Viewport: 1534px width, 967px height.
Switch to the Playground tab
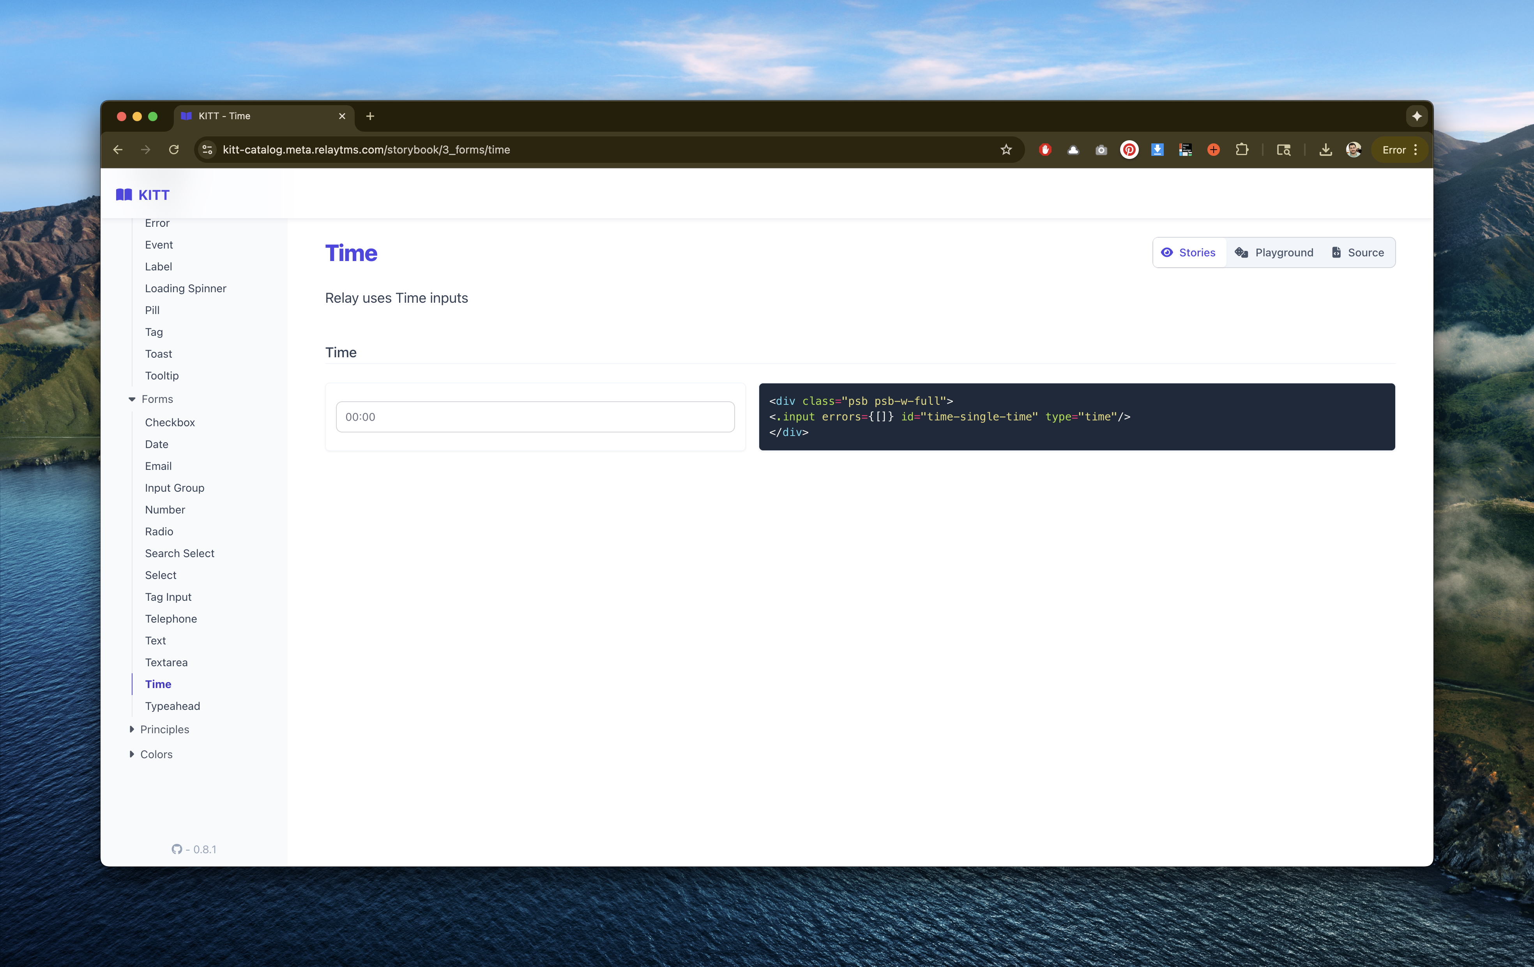1274,253
